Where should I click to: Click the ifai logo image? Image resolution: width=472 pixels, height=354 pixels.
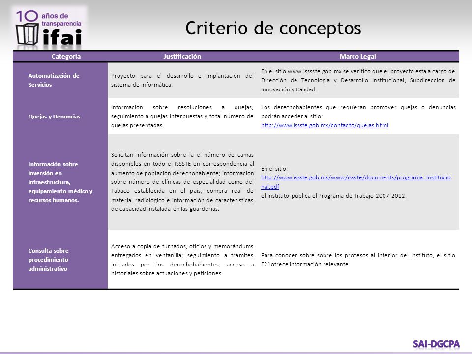(x=50, y=28)
